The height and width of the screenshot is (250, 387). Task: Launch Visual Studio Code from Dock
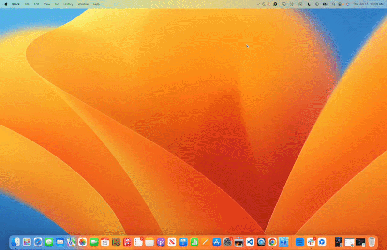250,242
